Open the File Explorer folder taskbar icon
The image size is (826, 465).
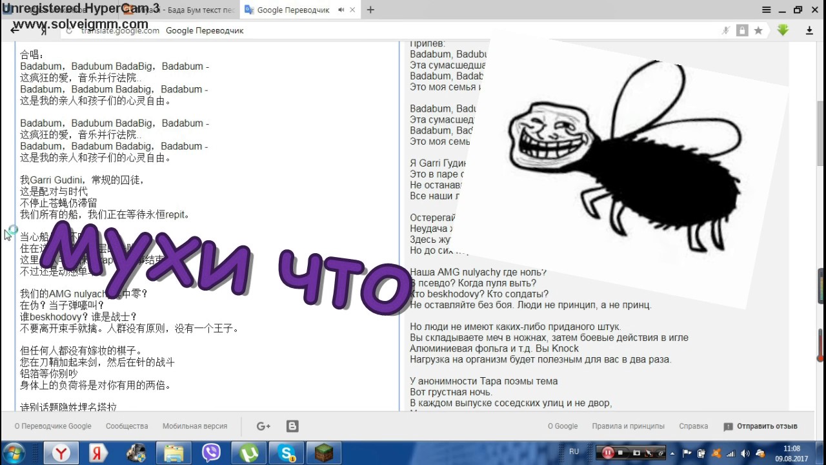[x=174, y=453]
